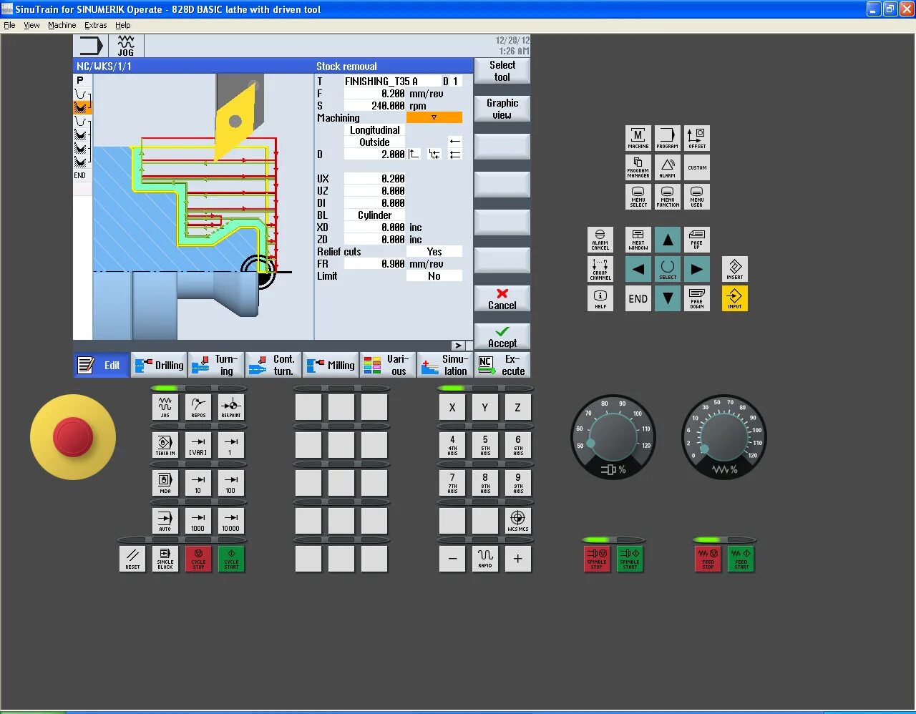This screenshot has height=714, width=916.
Task: Click the GROUP CHANNEL key
Action: click(600, 269)
